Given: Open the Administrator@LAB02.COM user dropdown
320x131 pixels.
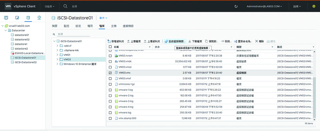Looking at the screenshot, I should pos(264,6).
